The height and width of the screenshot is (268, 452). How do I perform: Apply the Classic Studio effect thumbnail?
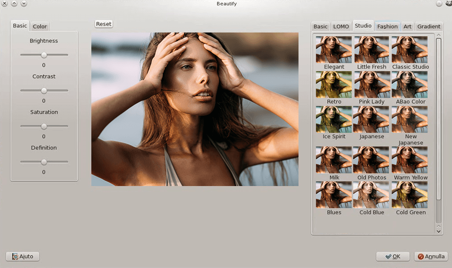point(409,49)
